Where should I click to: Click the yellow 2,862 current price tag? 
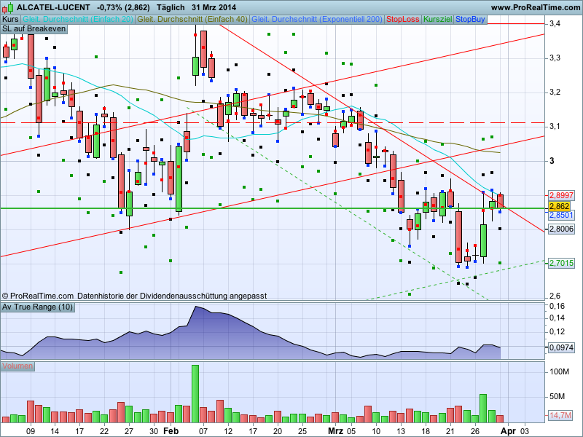[x=559, y=206]
